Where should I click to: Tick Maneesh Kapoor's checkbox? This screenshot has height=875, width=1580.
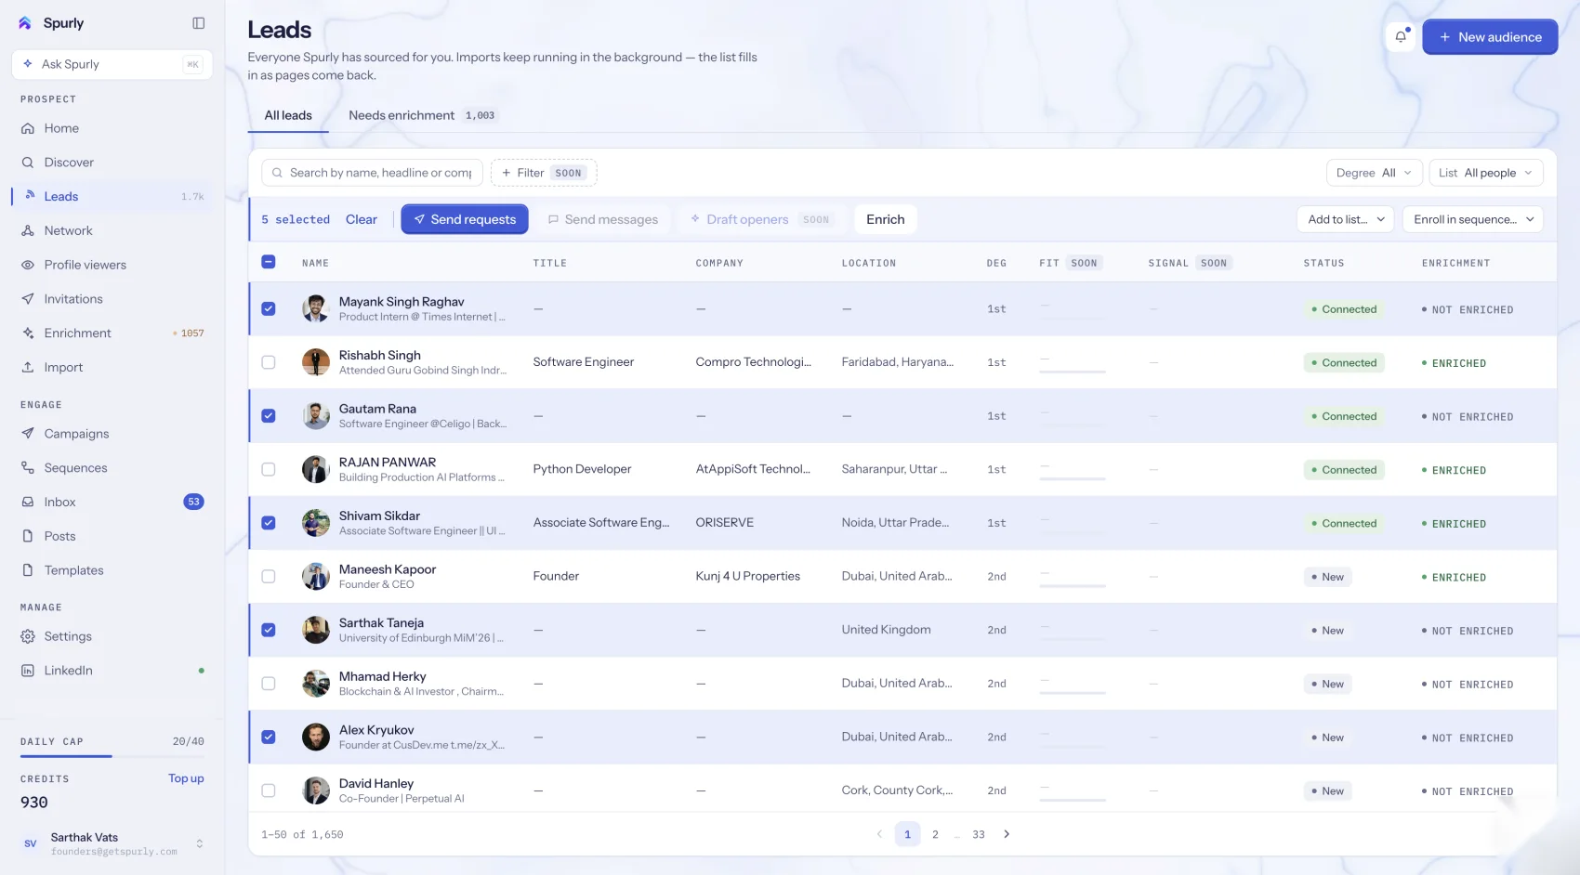[x=269, y=577]
